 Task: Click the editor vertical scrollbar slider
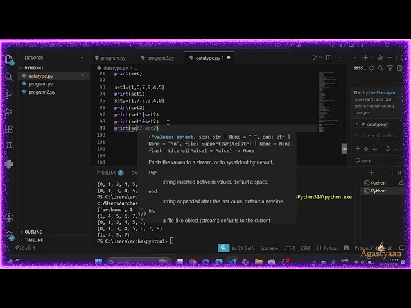pyautogui.click(x=344, y=149)
